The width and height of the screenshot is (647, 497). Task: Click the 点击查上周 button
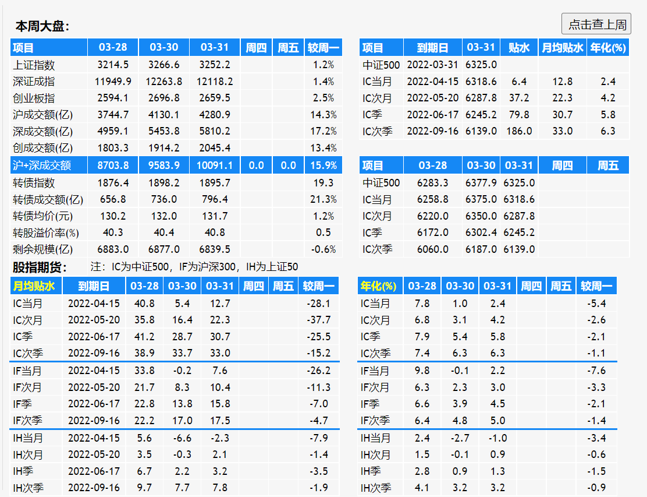[x=596, y=24]
